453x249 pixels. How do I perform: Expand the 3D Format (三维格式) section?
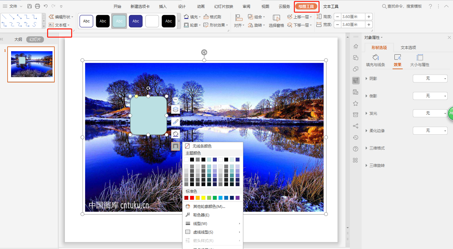pos(375,148)
